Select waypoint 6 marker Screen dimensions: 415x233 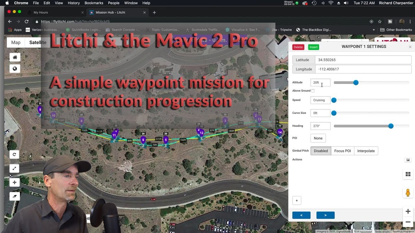(x=143, y=140)
